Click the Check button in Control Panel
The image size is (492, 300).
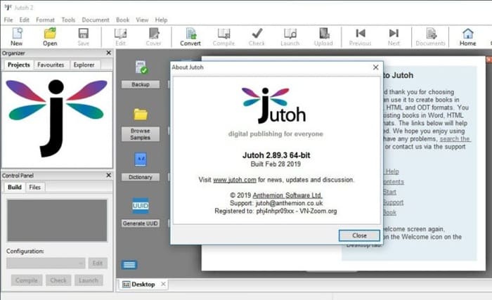[x=58, y=280]
